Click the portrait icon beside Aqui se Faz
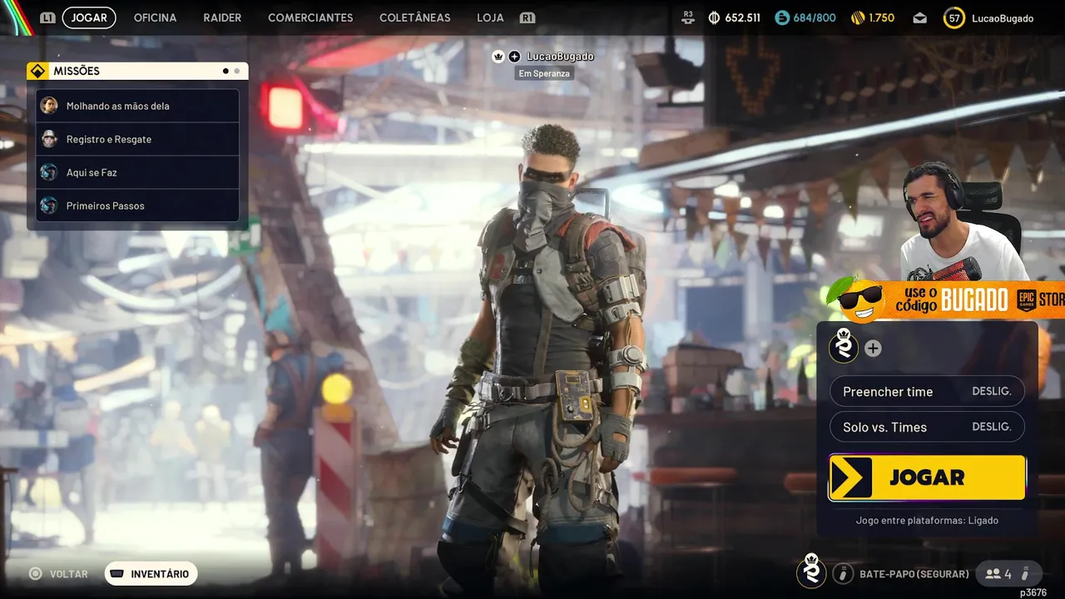1065x599 pixels. (49, 172)
